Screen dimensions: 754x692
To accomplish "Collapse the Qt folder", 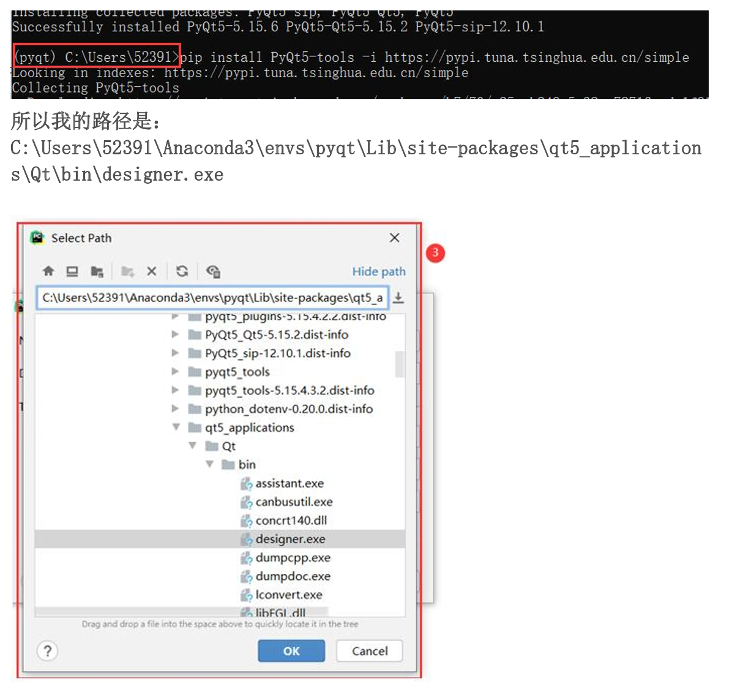I will (193, 445).
